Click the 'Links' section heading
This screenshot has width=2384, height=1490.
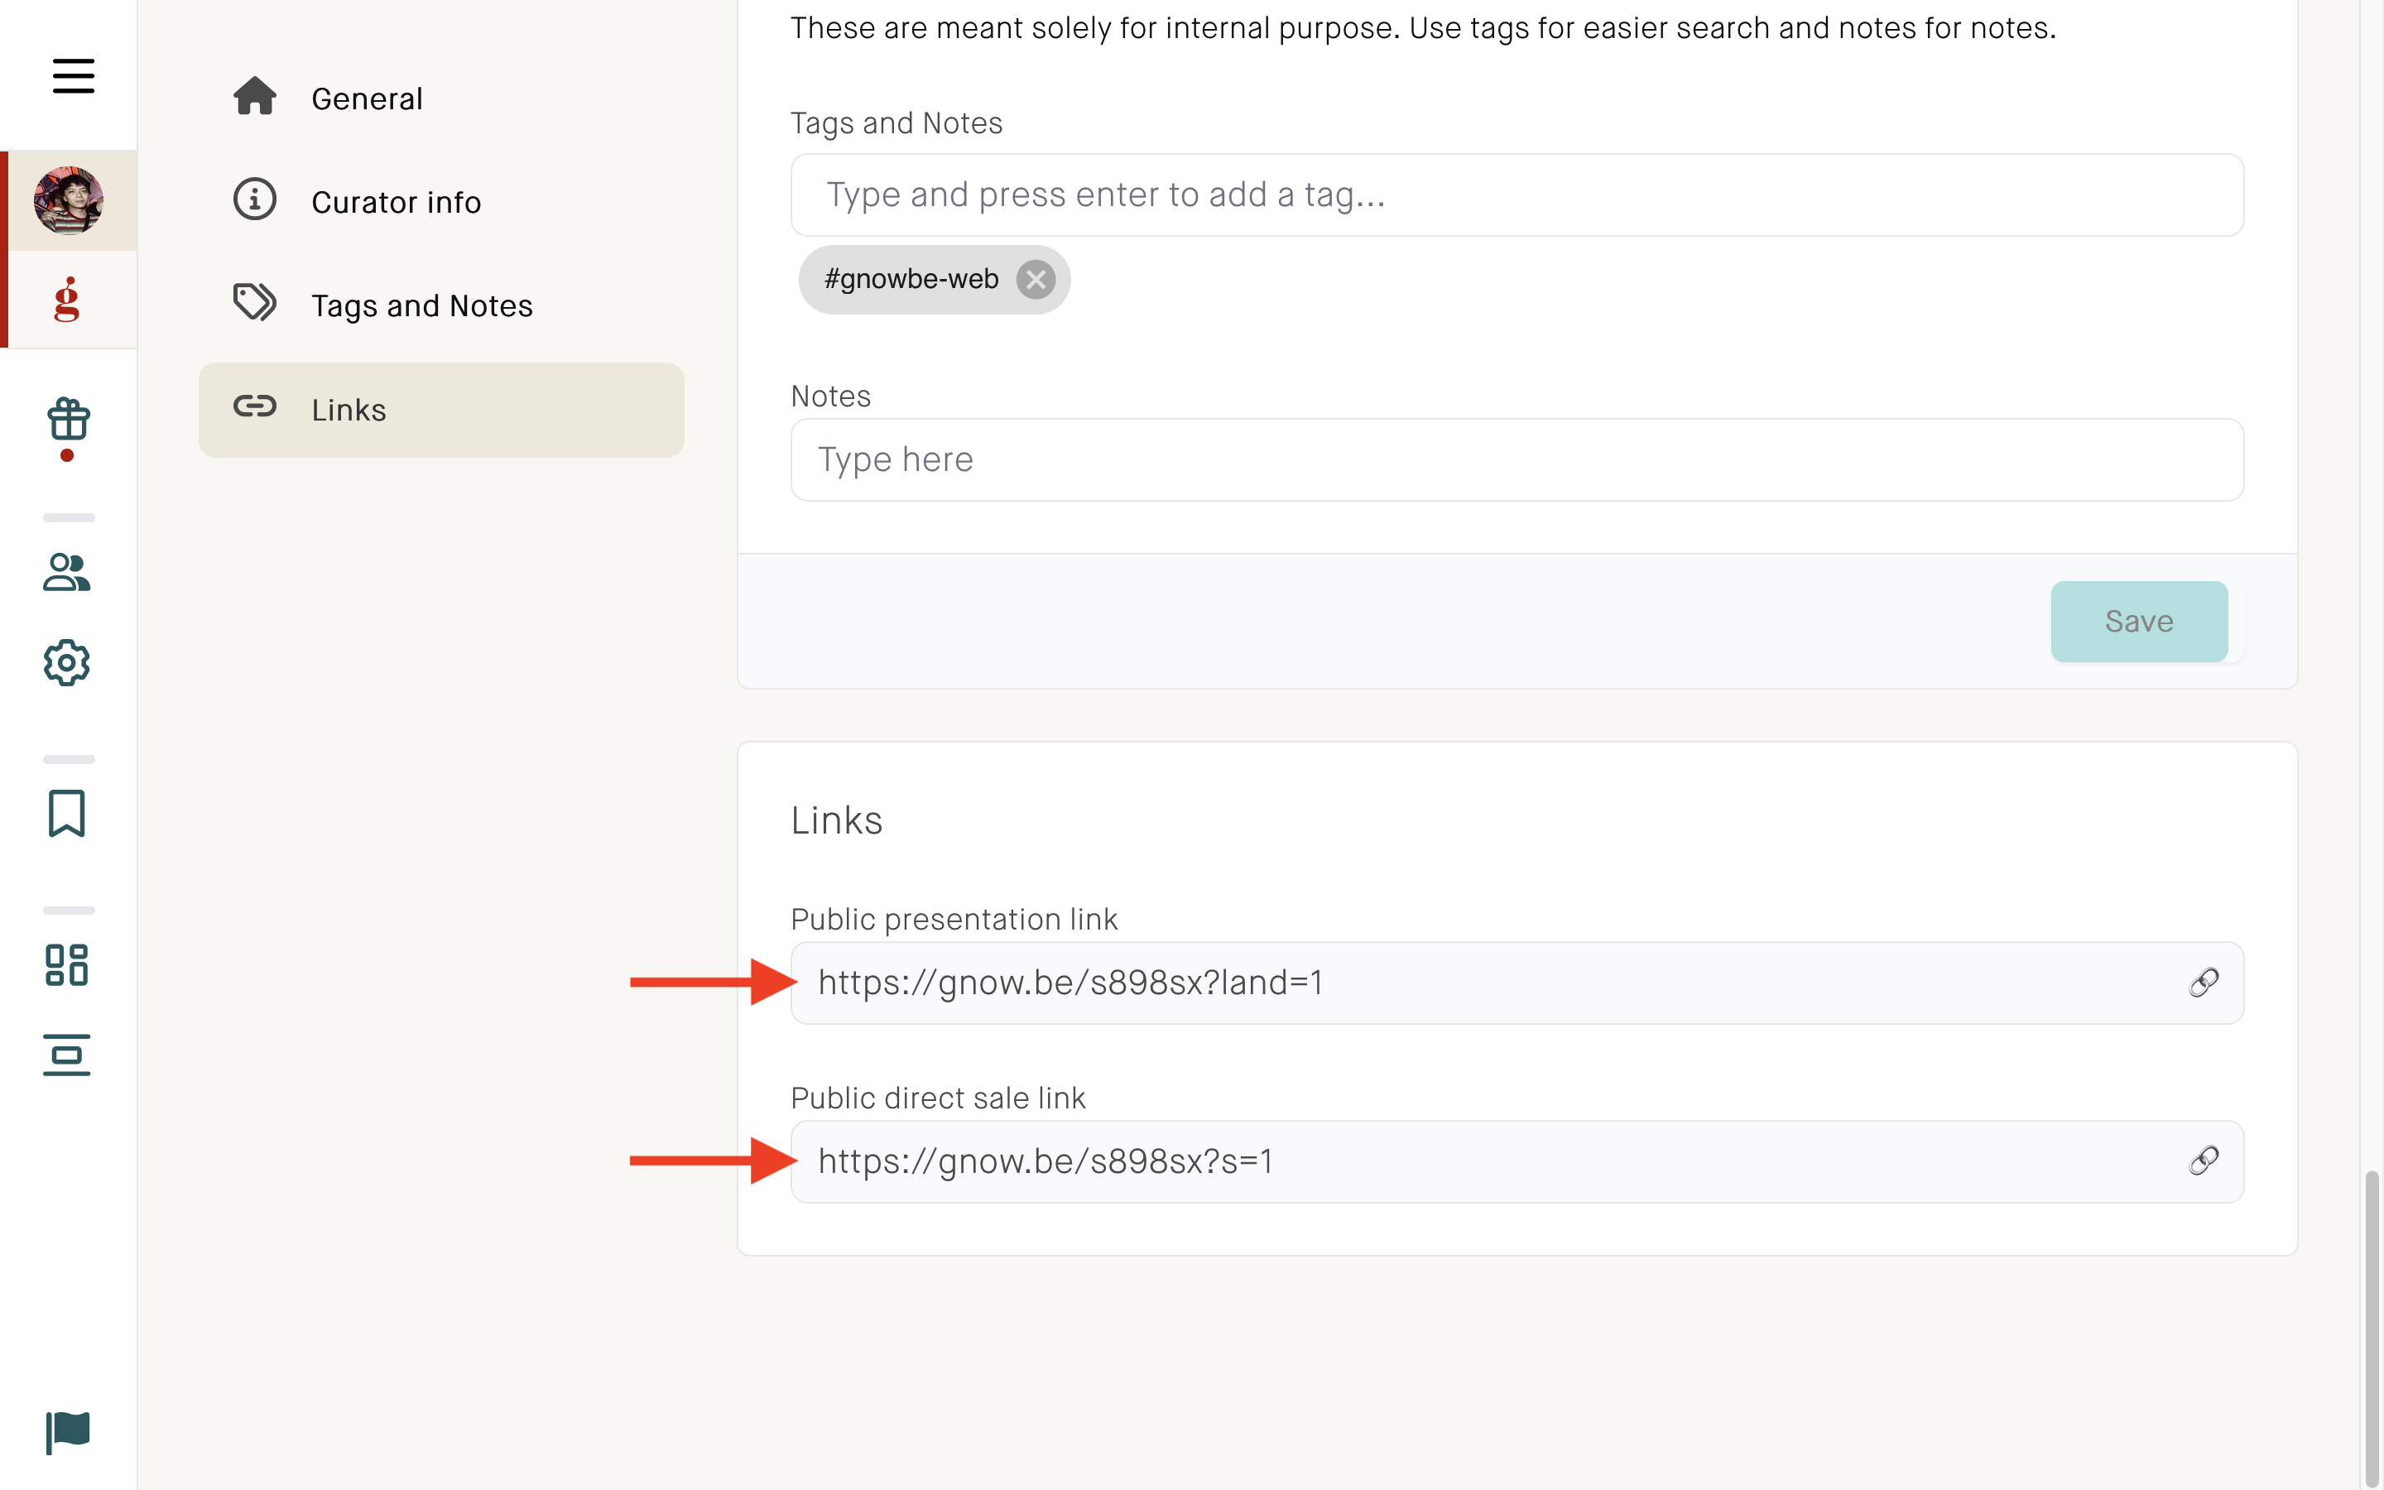(x=836, y=819)
